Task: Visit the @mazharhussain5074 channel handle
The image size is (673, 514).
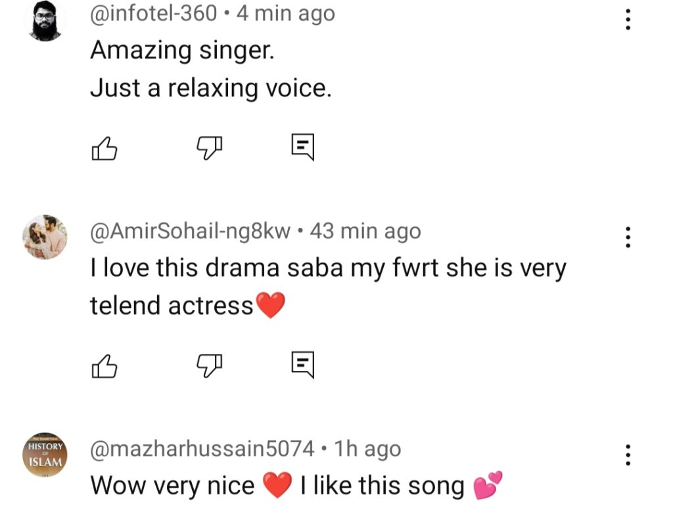Action: tap(202, 449)
